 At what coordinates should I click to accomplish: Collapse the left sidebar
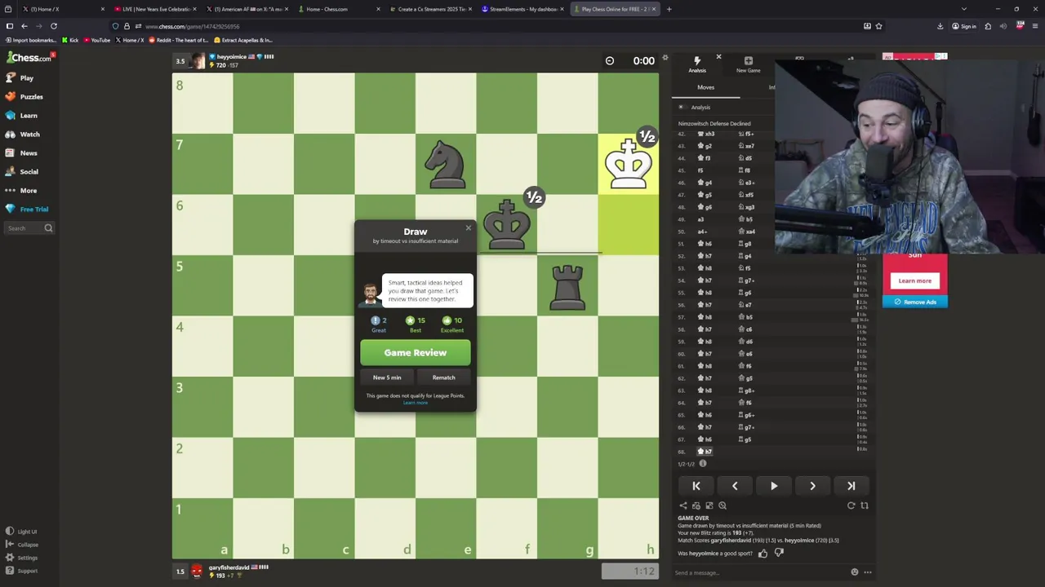click(22, 545)
